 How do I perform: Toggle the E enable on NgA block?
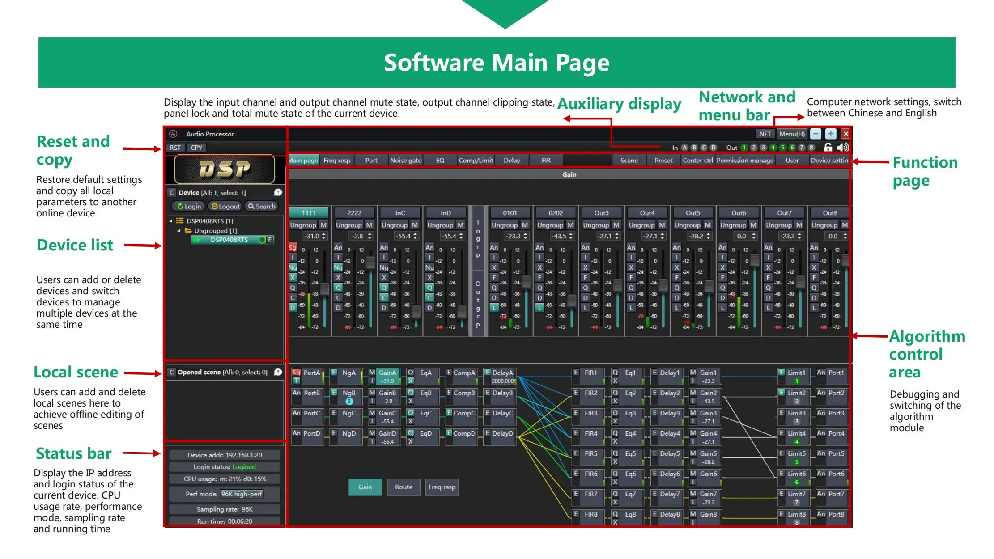pyautogui.click(x=334, y=372)
